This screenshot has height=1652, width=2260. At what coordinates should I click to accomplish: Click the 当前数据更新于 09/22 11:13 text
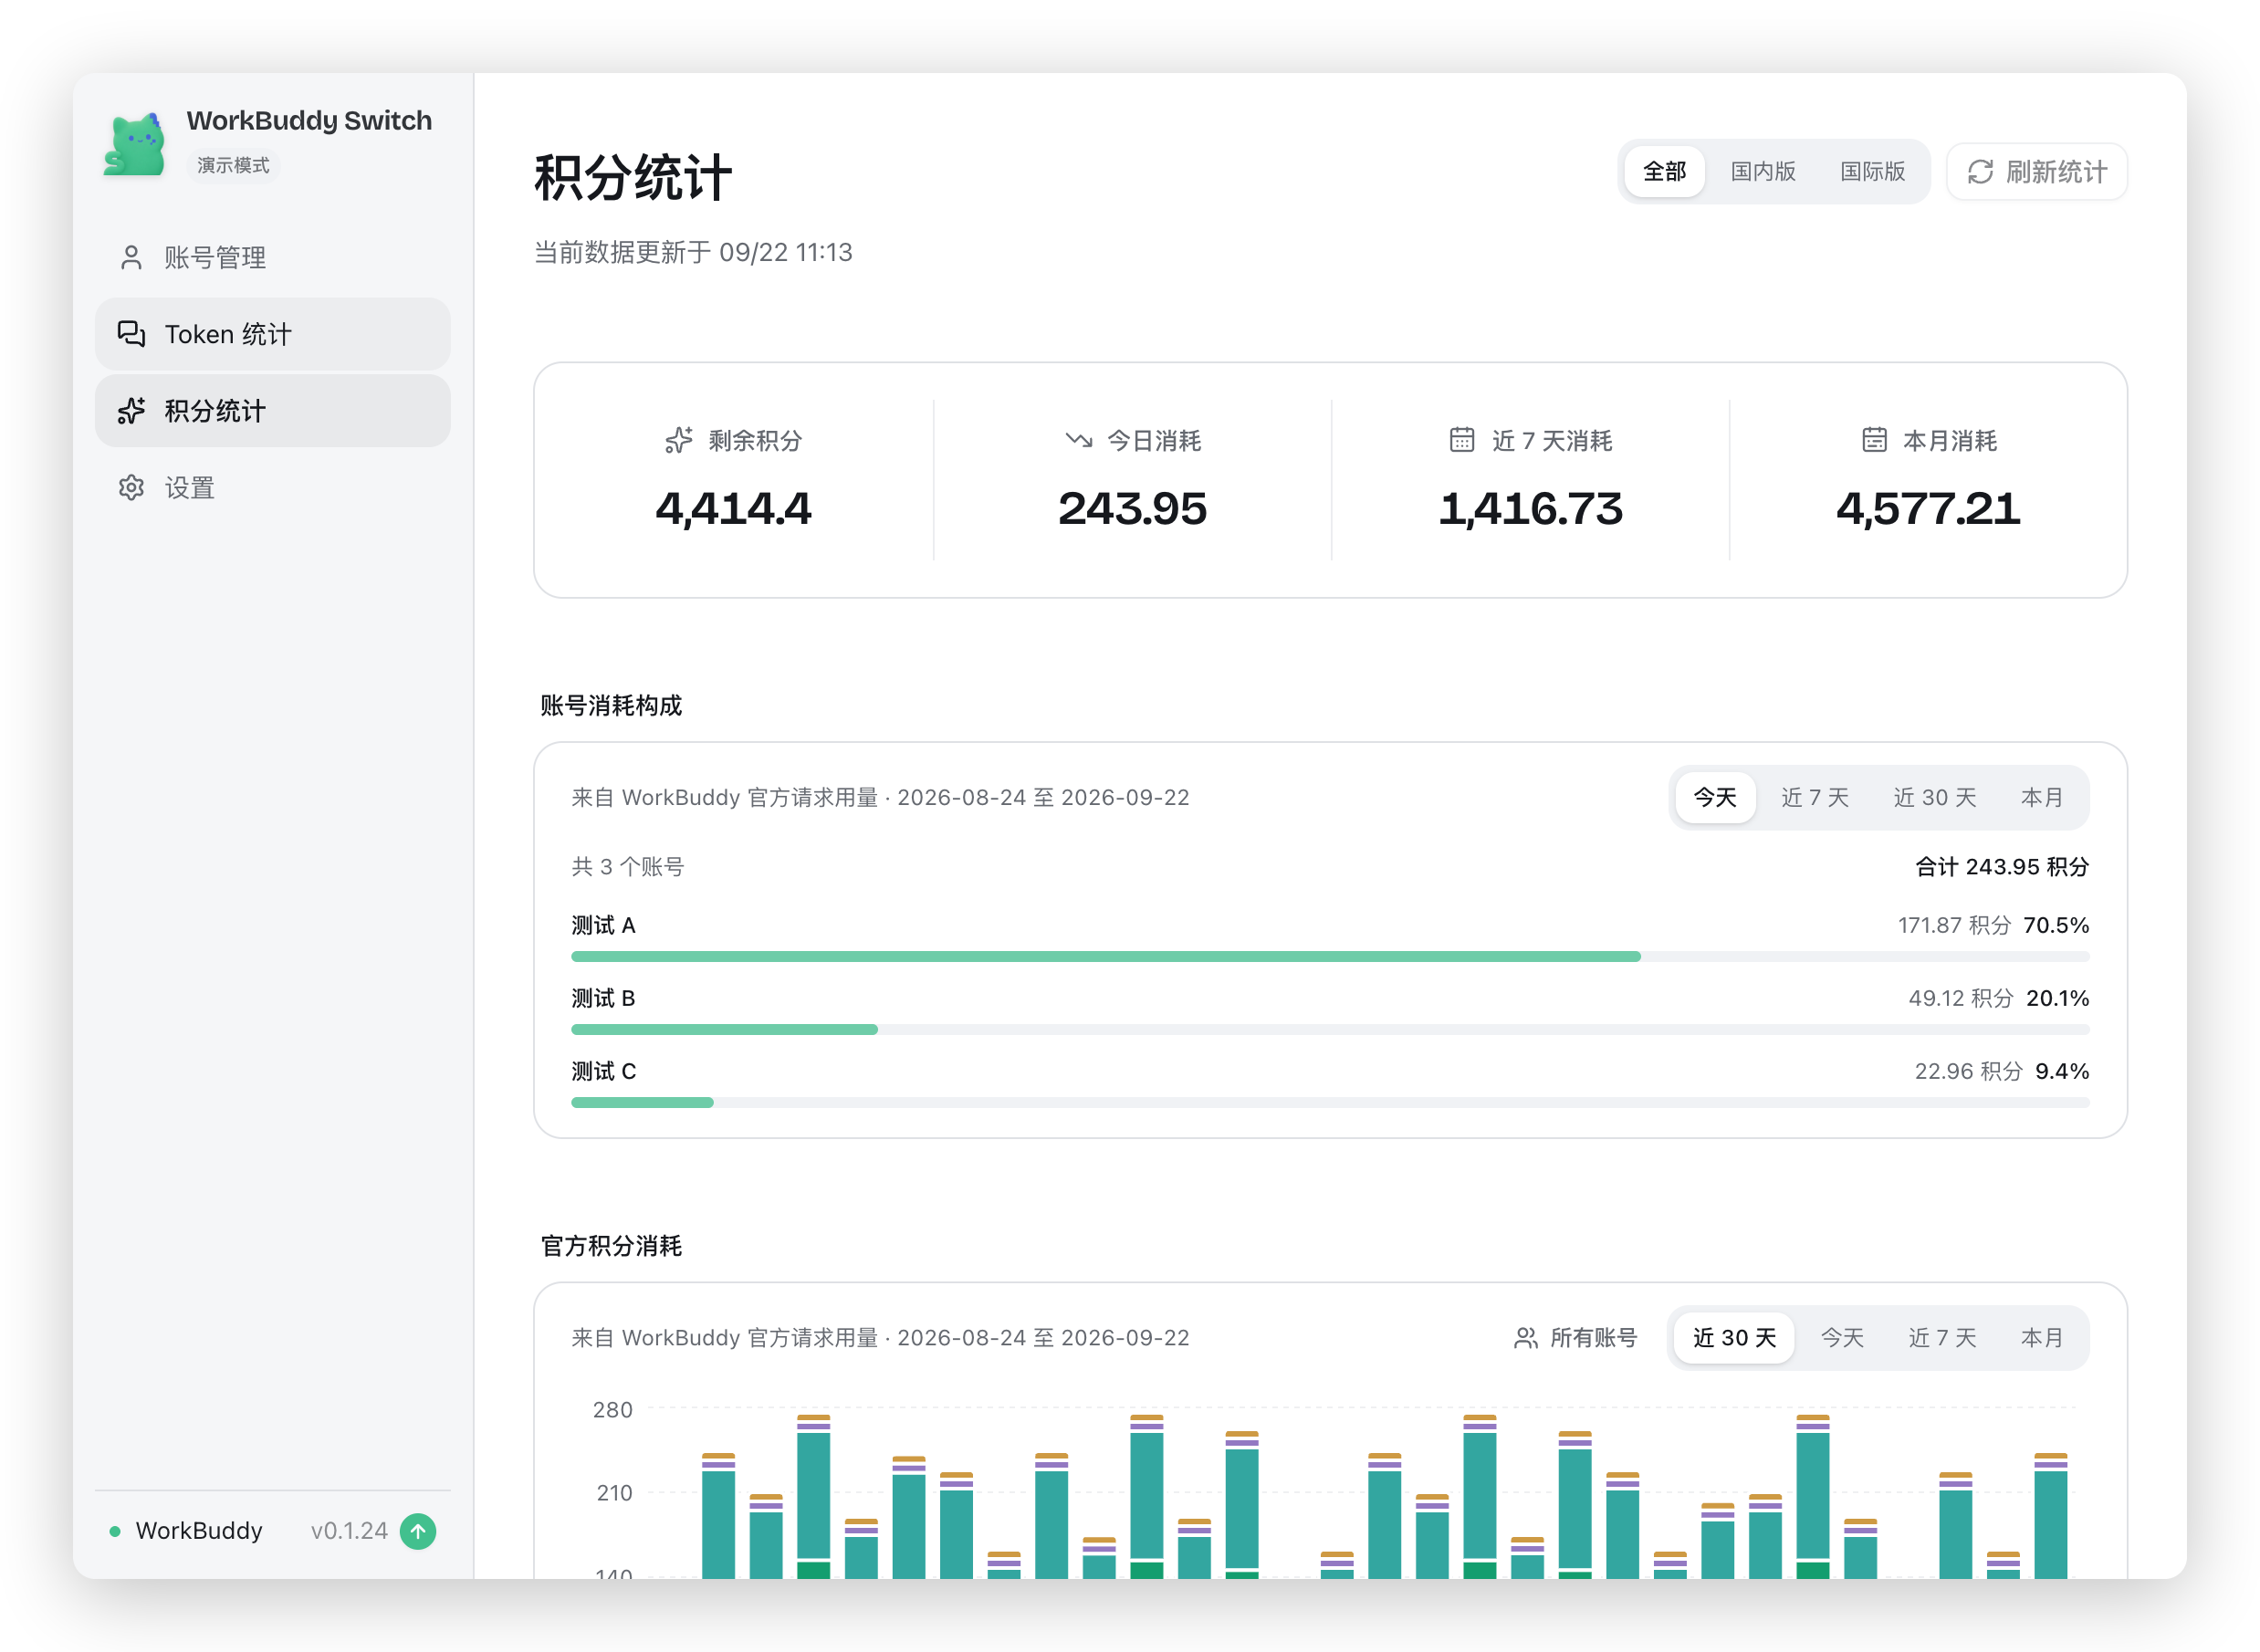point(693,252)
